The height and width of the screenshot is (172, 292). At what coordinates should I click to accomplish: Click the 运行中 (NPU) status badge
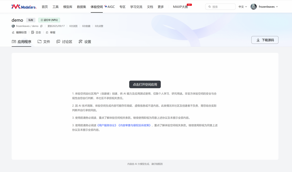(x=49, y=20)
